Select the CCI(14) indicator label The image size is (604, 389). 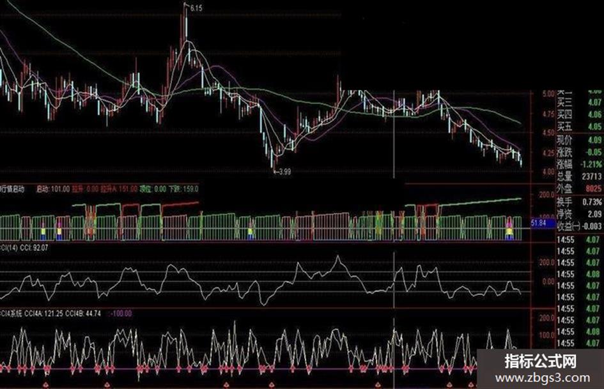pyautogui.click(x=9, y=248)
